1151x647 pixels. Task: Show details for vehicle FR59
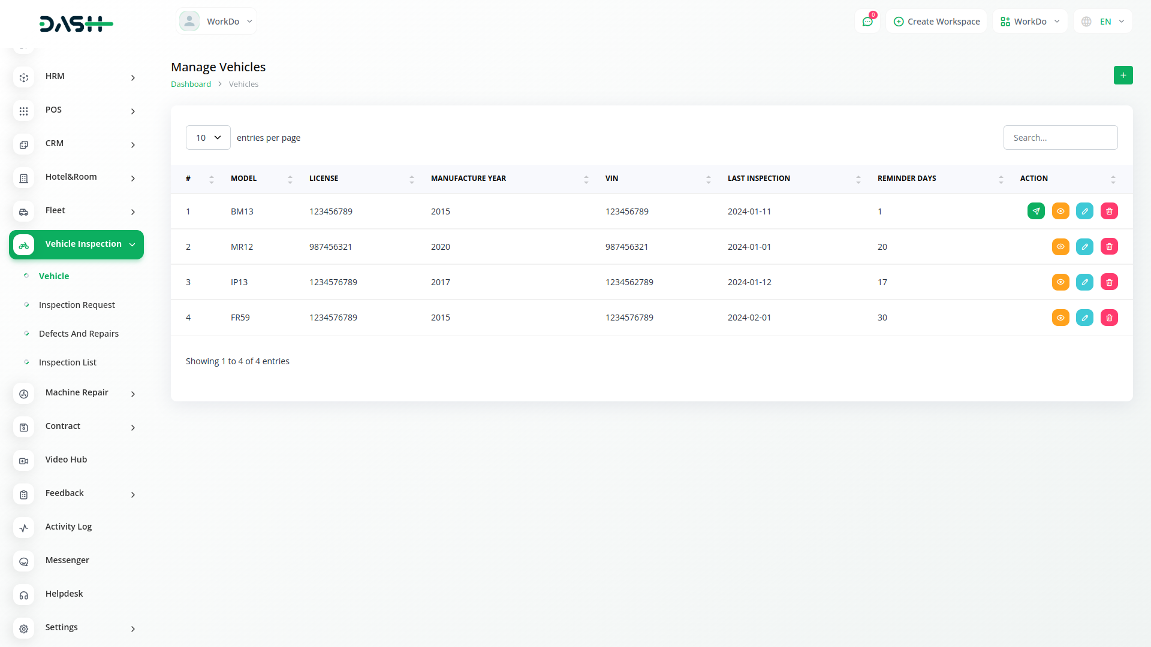(1060, 318)
